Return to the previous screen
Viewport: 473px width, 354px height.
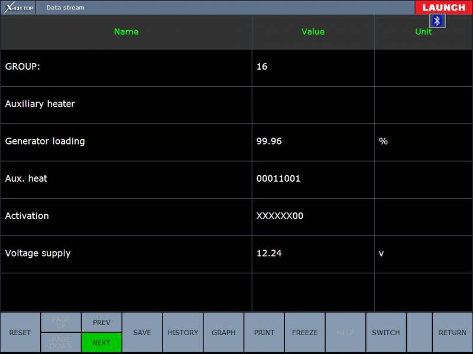tap(452, 332)
